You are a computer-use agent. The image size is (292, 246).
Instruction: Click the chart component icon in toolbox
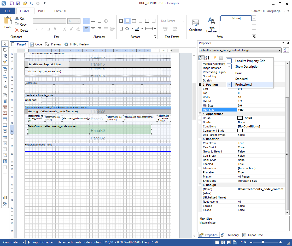5,197
